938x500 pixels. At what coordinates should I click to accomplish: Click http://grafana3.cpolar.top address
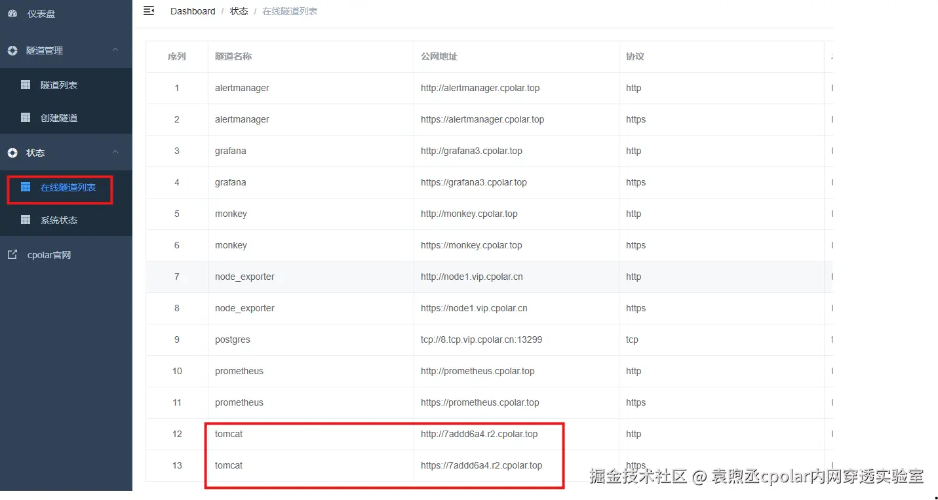coord(472,151)
